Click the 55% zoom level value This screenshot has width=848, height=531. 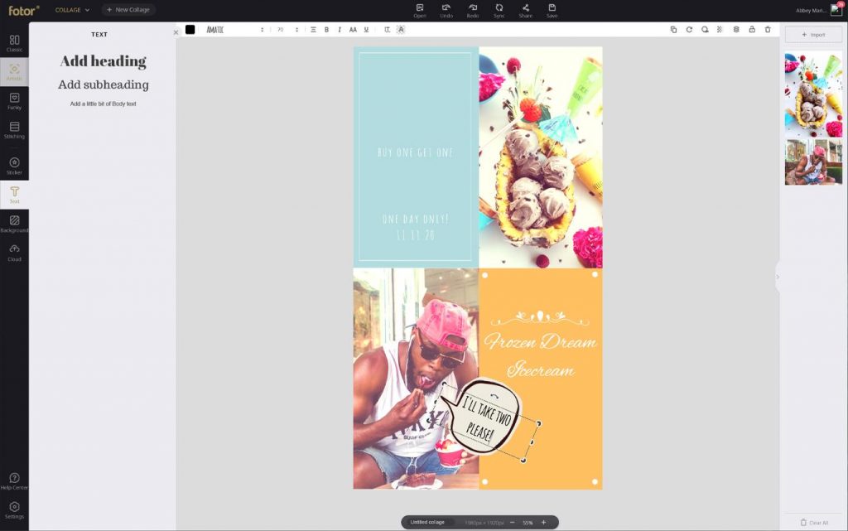tap(528, 523)
